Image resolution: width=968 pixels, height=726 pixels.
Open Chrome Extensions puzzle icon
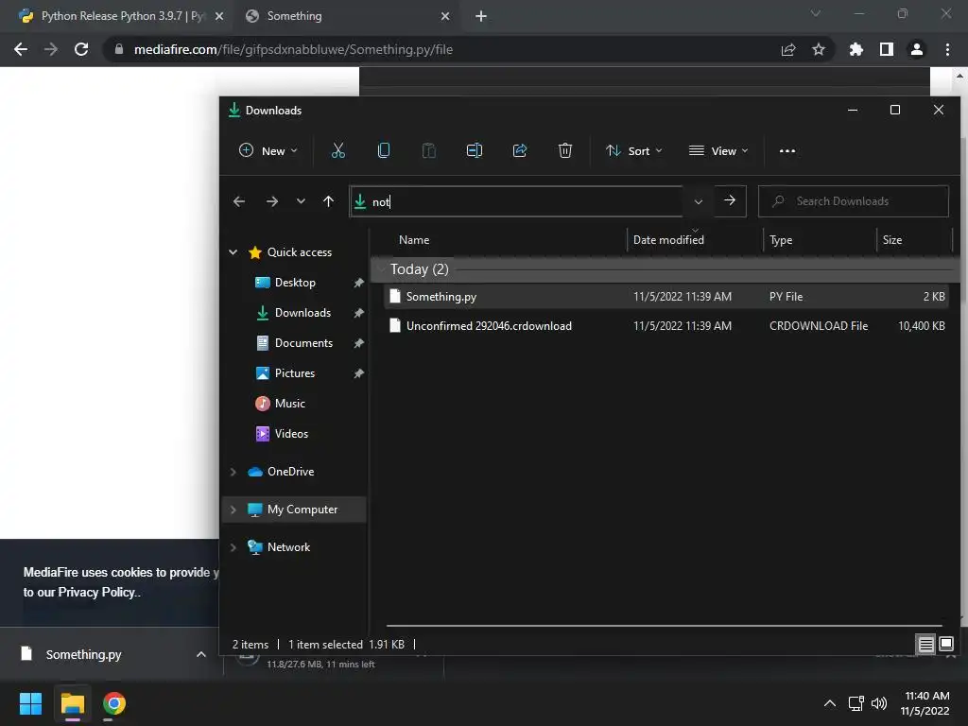coord(856,49)
